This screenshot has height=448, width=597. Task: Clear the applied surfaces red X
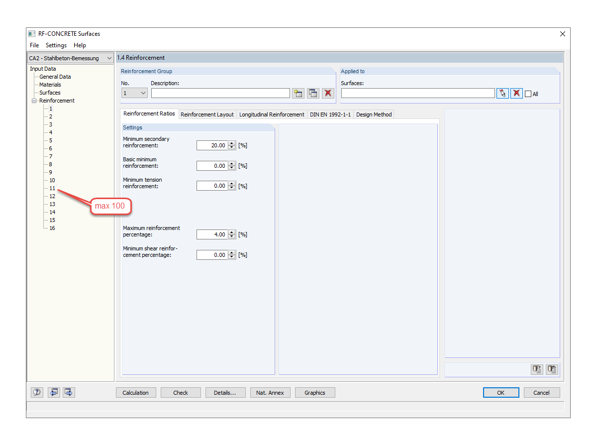coord(516,93)
